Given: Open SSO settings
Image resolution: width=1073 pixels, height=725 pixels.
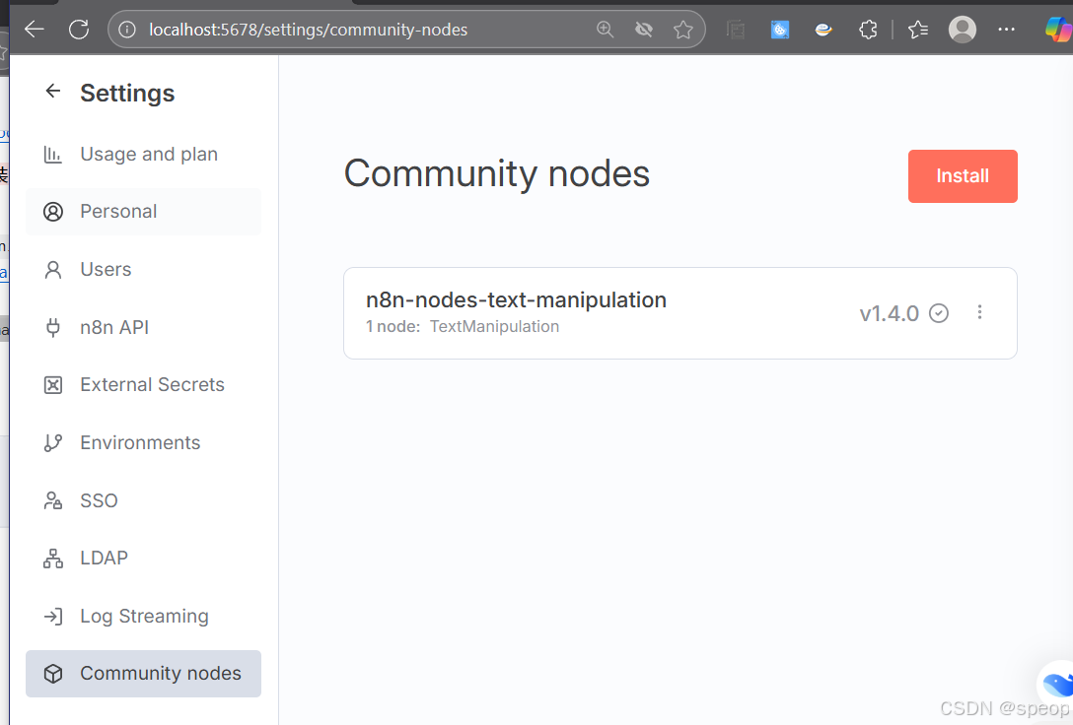Looking at the screenshot, I should 143,500.
